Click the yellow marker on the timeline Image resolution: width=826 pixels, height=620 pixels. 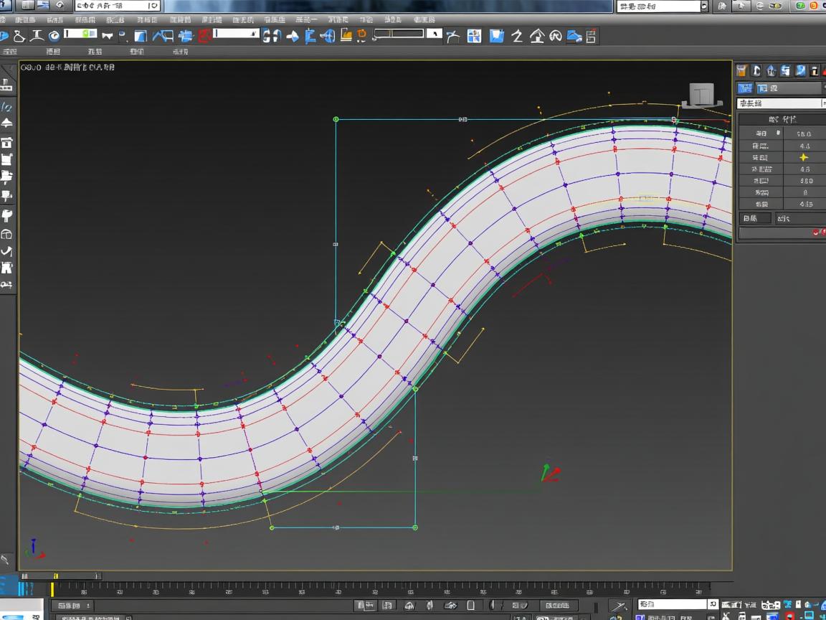click(x=52, y=589)
